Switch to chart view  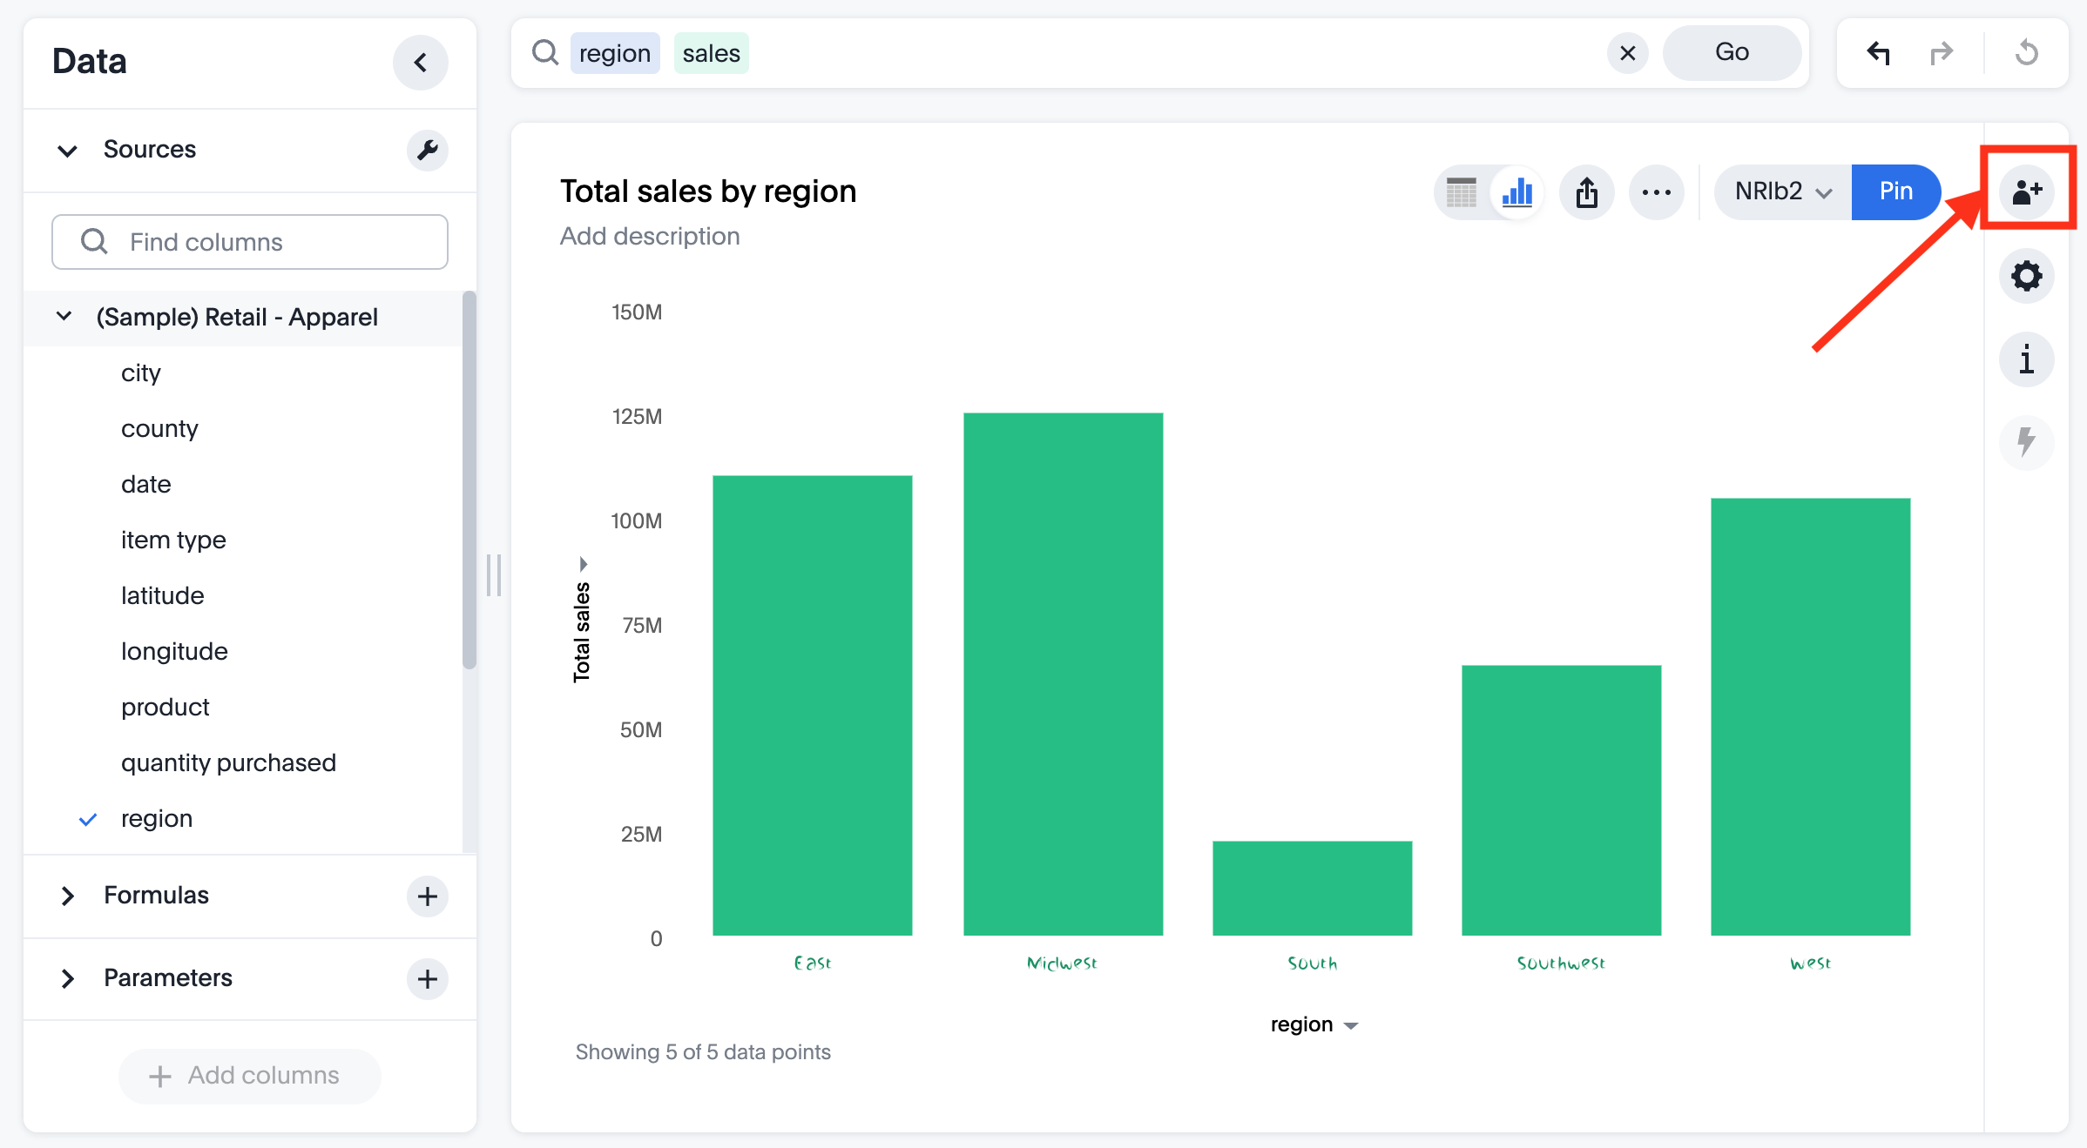(x=1517, y=192)
